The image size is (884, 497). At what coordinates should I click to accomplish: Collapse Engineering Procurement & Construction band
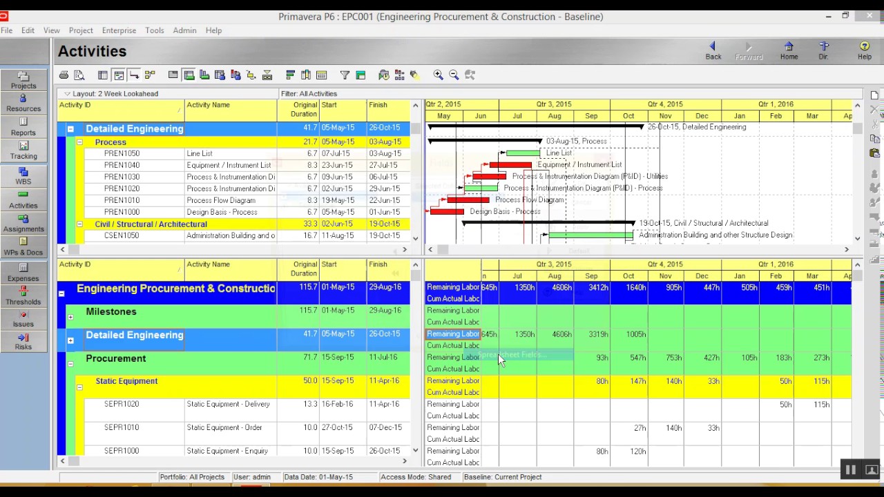(61, 294)
